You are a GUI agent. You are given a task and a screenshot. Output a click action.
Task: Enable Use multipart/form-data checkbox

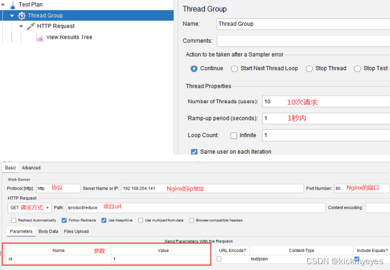coord(140,220)
